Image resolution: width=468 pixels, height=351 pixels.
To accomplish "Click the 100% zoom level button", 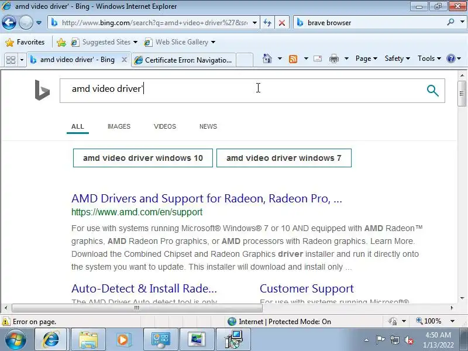I will click(429, 321).
